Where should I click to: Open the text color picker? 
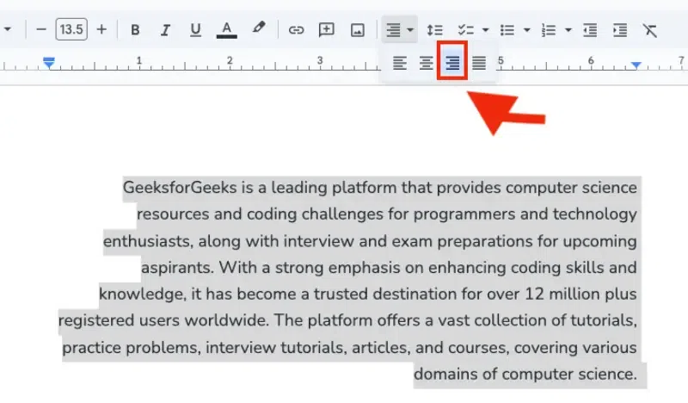pos(226,30)
